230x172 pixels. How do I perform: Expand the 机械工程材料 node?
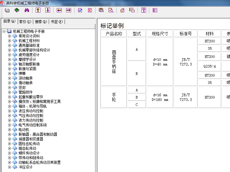tap(10, 41)
